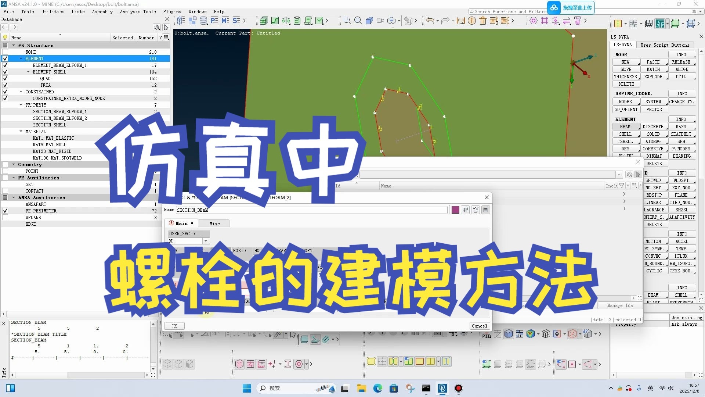705x397 pixels.
Task: Collapse the MATERIAL tree node
Action: click(x=21, y=132)
